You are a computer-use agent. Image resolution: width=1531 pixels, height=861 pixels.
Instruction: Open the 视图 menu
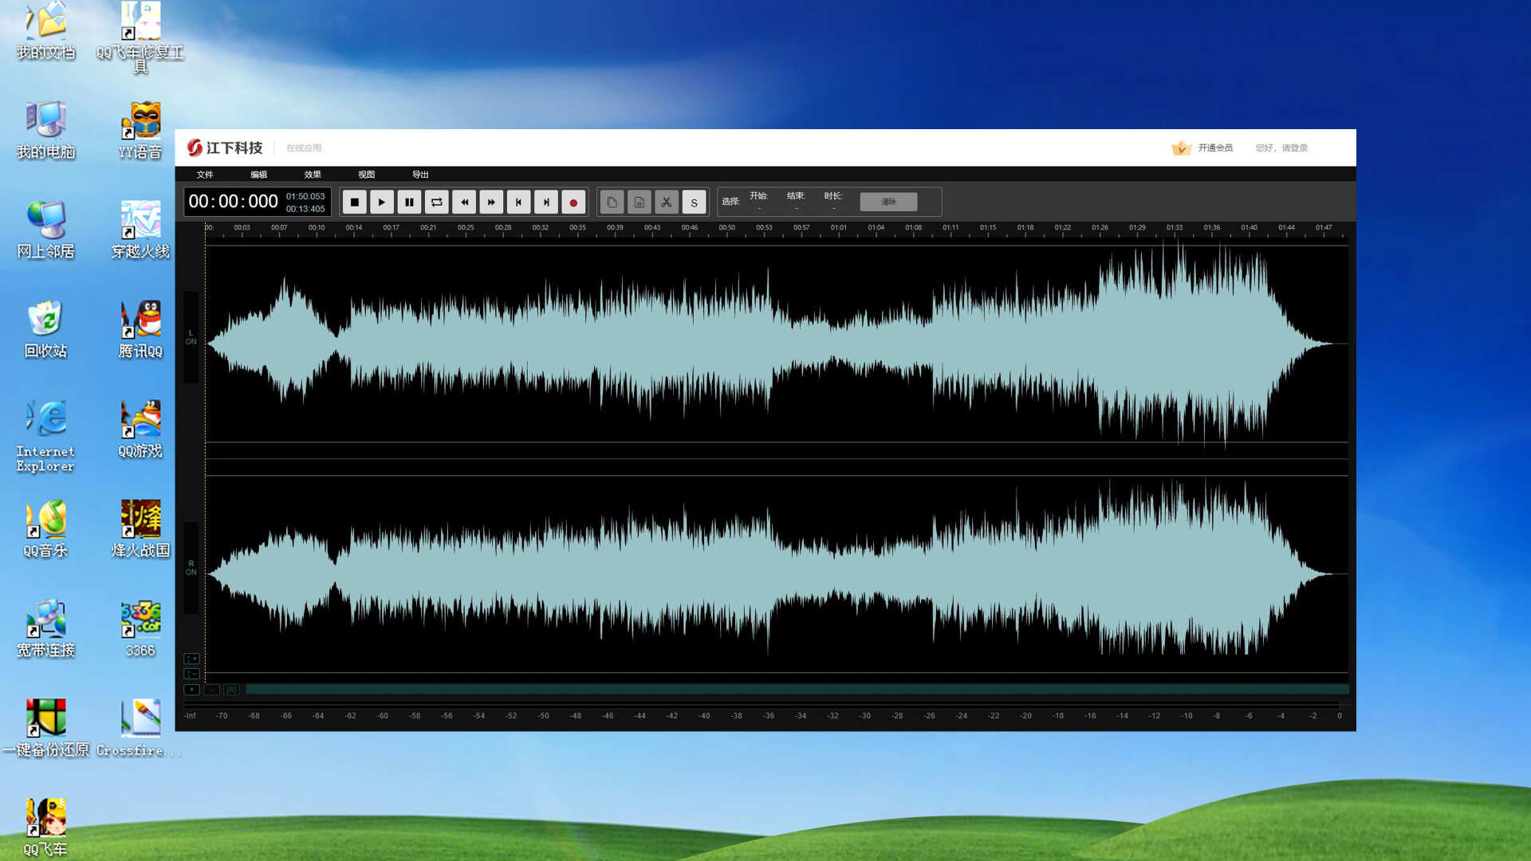[x=367, y=175]
